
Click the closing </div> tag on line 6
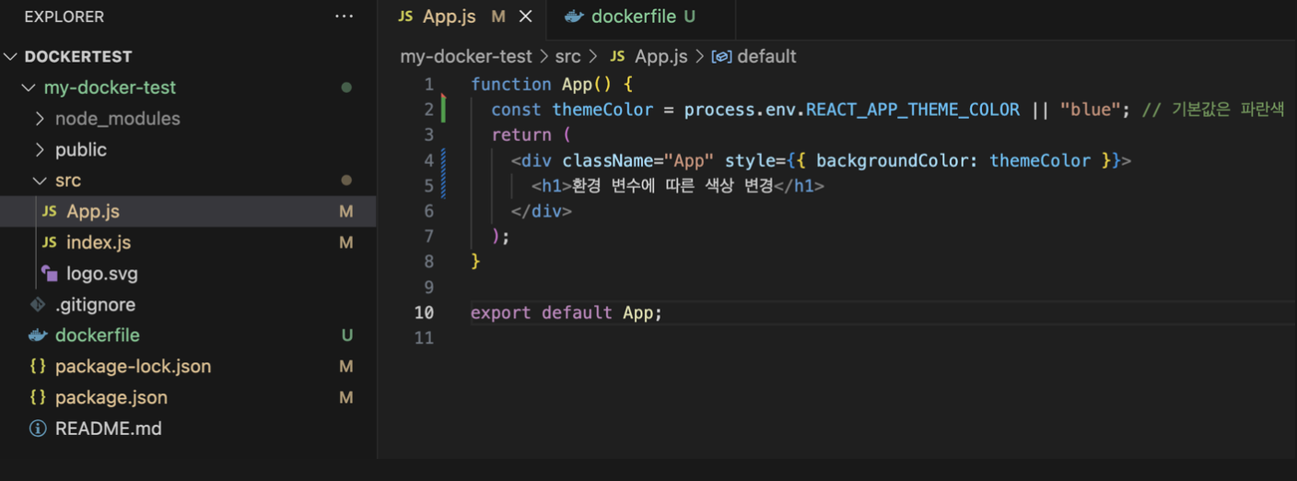click(x=542, y=211)
